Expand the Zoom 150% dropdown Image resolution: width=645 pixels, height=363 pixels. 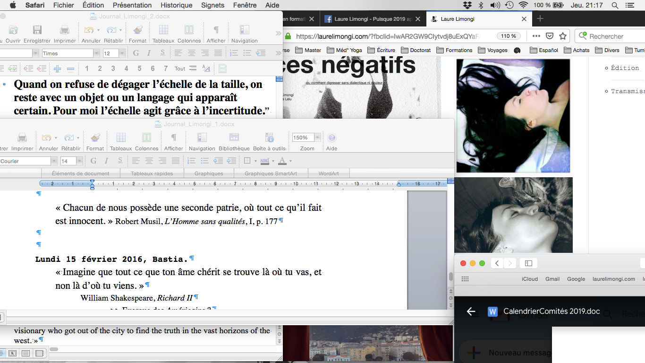pos(317,138)
